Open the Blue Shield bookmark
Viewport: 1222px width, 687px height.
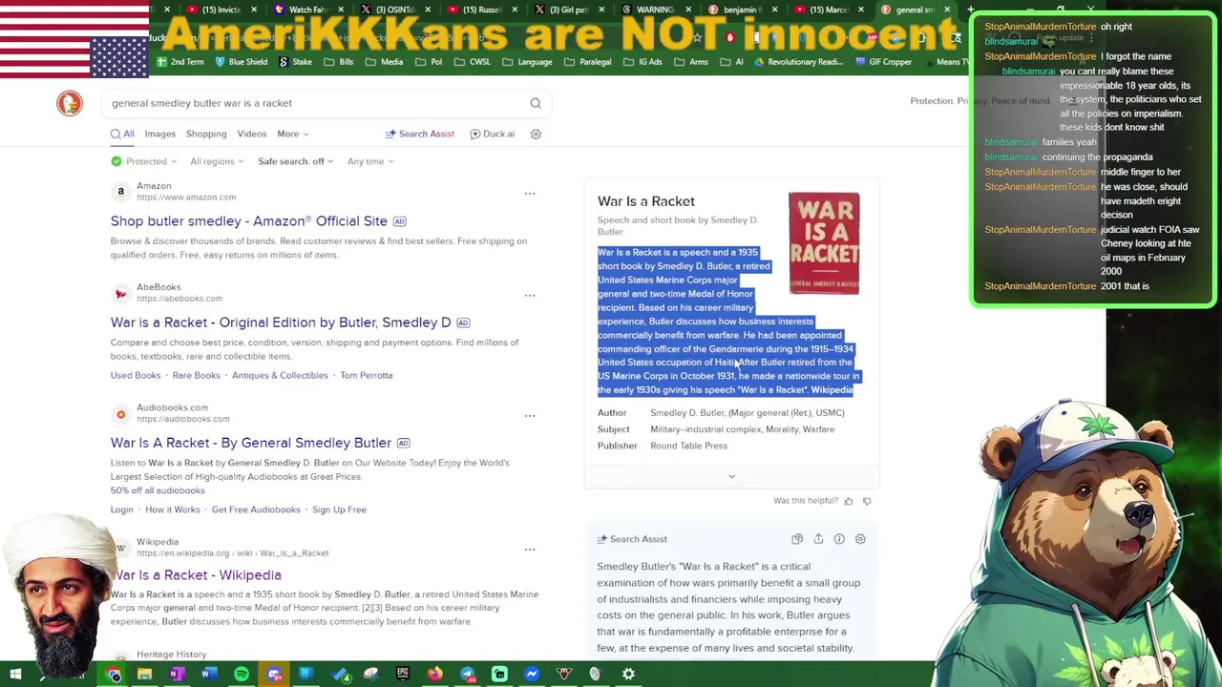(242, 62)
